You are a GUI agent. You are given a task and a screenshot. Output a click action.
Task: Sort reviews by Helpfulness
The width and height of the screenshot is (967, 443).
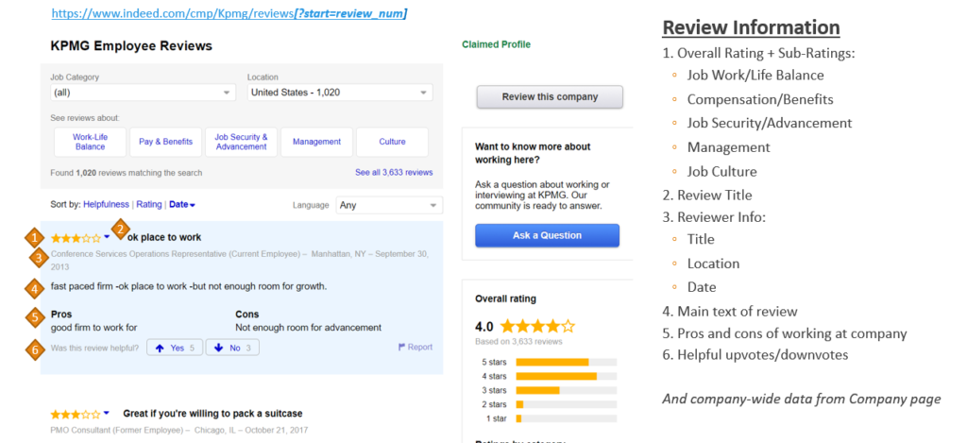click(107, 204)
